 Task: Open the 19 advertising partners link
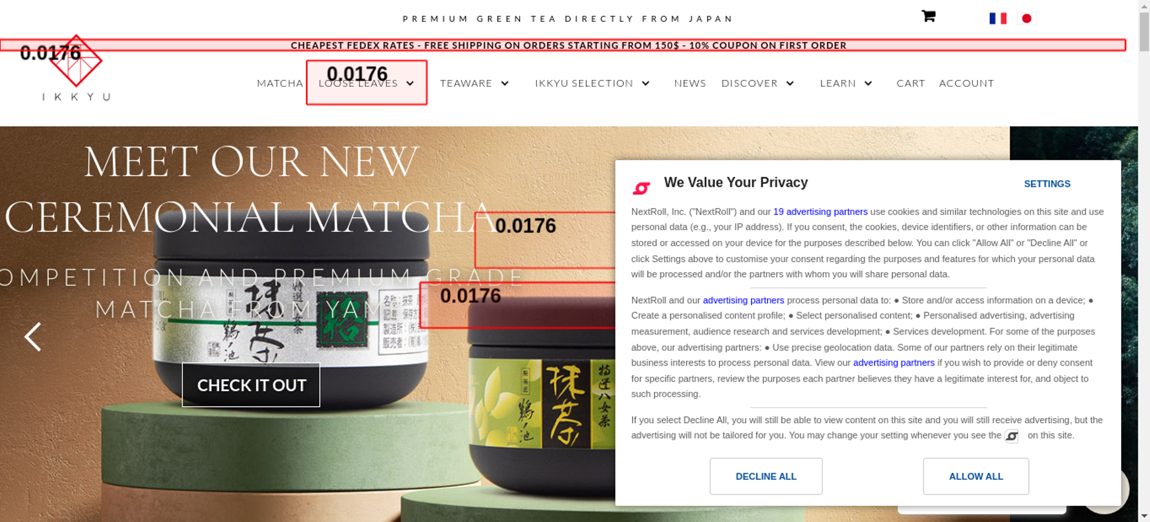click(x=820, y=212)
